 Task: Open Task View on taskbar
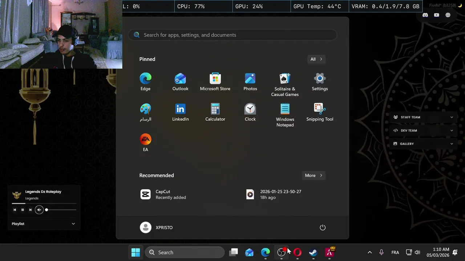tap(234, 252)
